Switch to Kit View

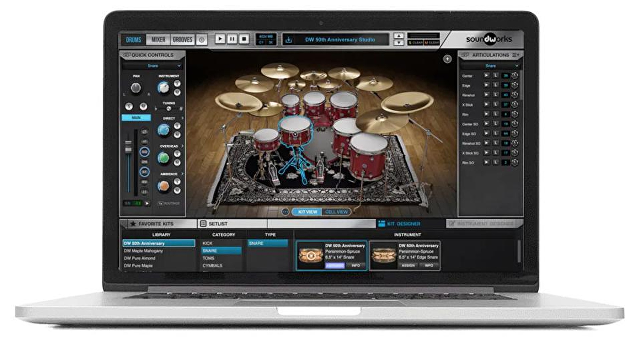point(307,212)
